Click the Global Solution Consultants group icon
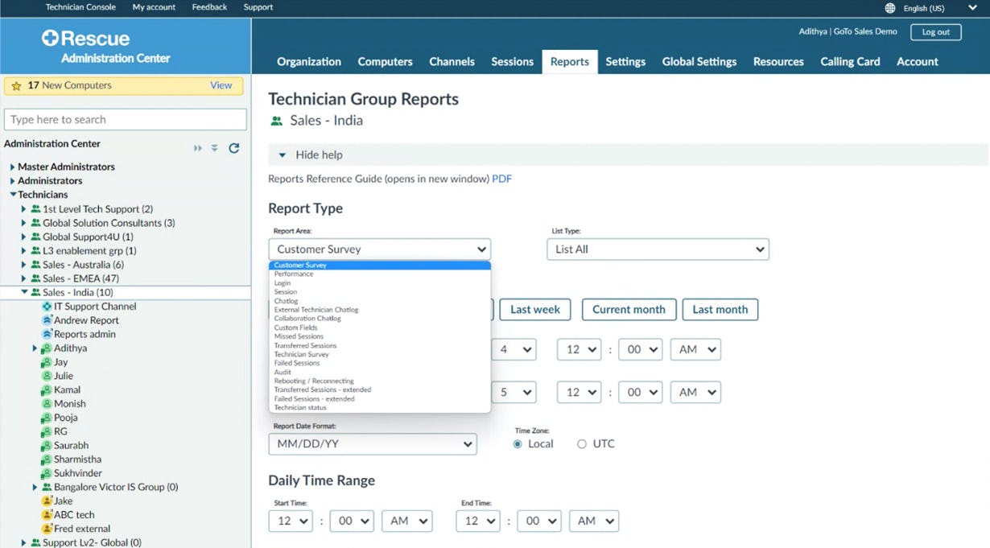Screen dimensions: 990x548 click(35, 223)
